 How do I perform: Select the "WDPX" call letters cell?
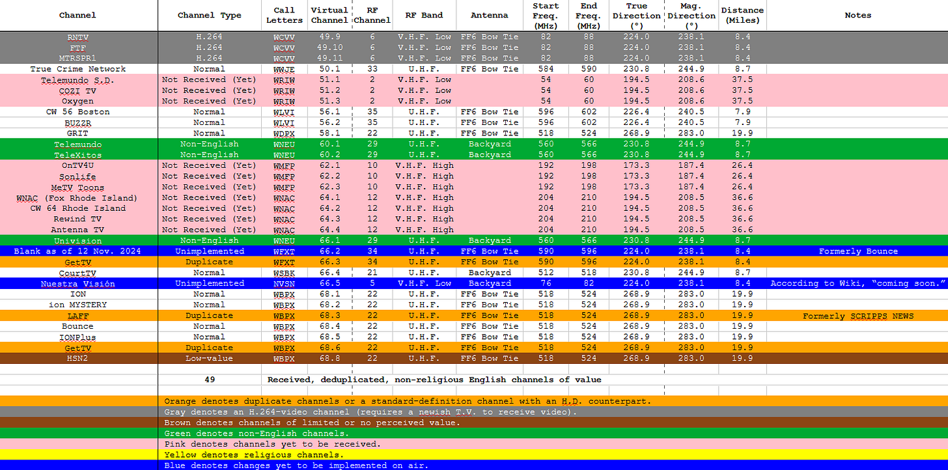click(x=284, y=133)
